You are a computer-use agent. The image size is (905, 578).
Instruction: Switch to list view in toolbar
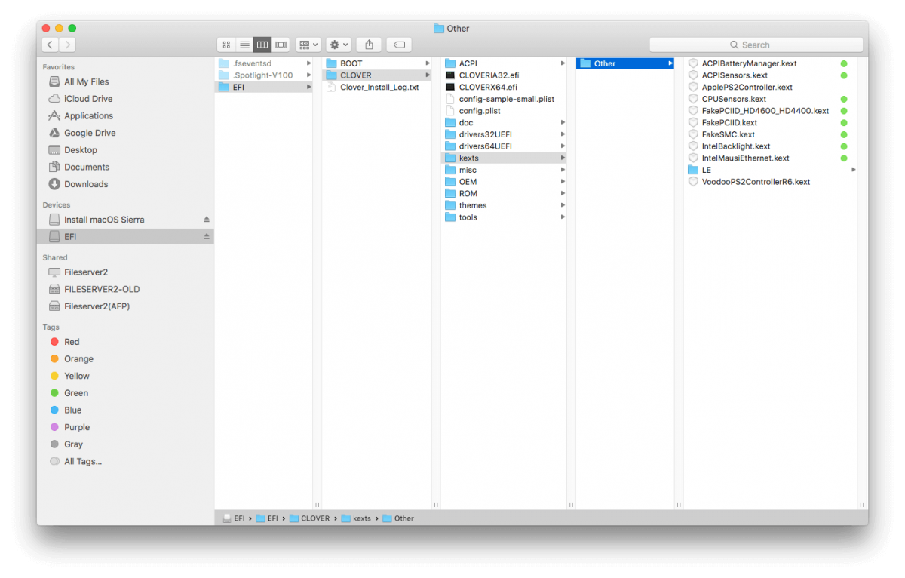coord(244,45)
